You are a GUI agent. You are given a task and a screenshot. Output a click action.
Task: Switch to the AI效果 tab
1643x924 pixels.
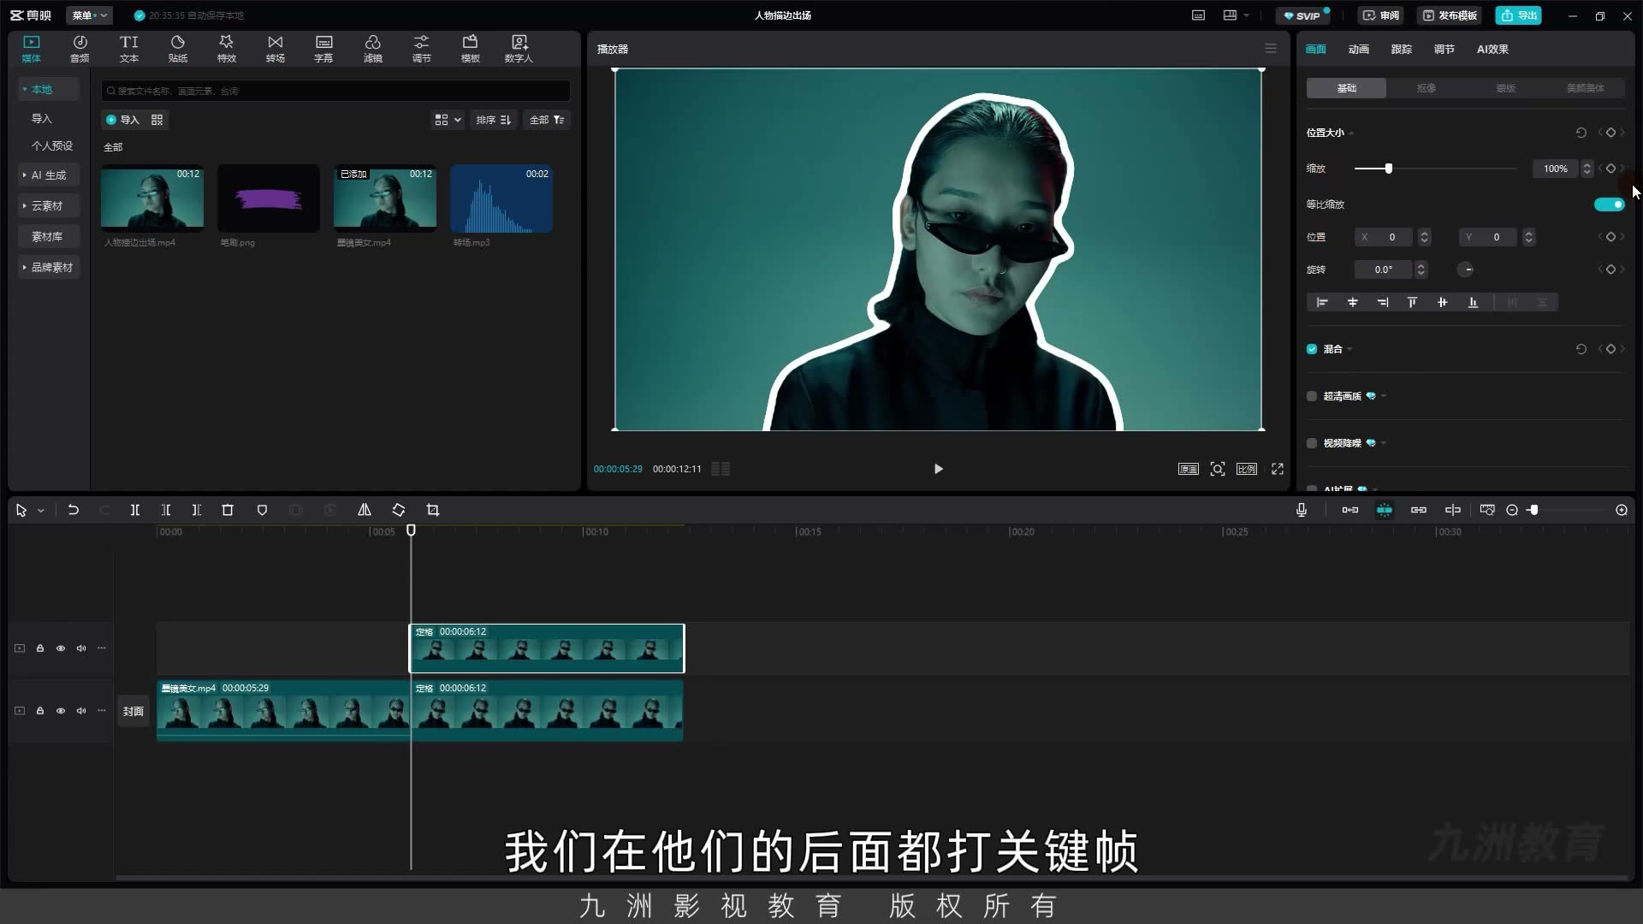point(1492,49)
